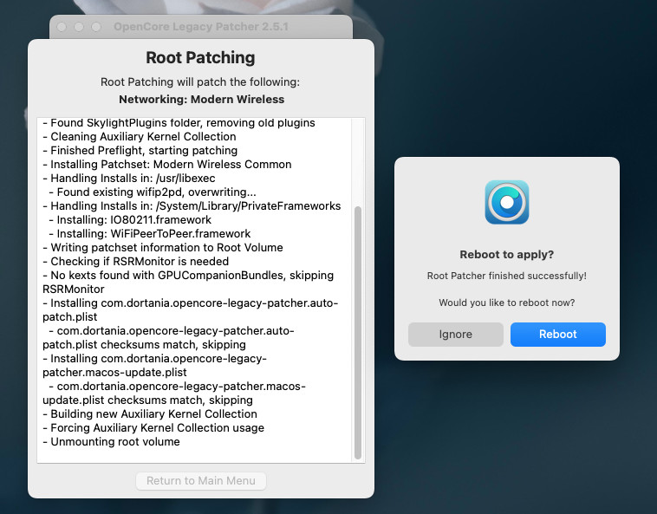Select the Networking: Modern Wireless label

(202, 100)
